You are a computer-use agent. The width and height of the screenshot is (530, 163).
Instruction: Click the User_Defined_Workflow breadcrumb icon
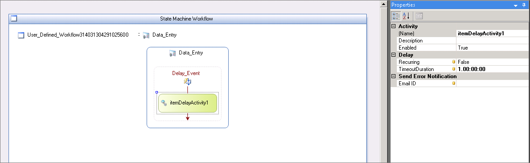[x=21, y=35]
